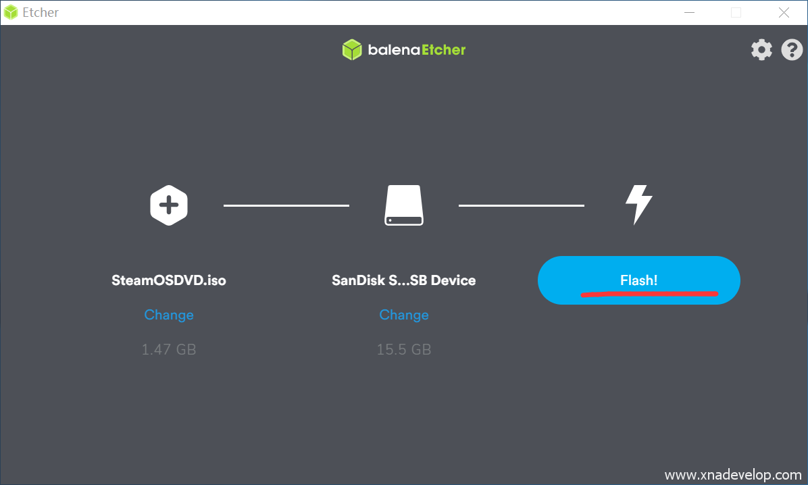Click the Etcher title bar app icon
The height and width of the screenshot is (485, 808).
click(x=11, y=12)
